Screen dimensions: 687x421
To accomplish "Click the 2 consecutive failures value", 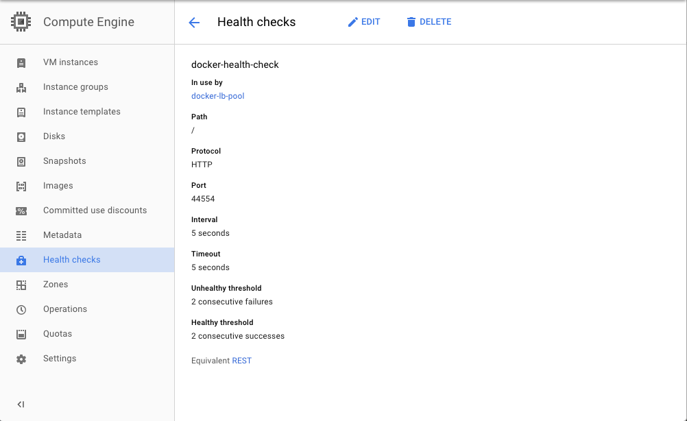I will 232,302.
